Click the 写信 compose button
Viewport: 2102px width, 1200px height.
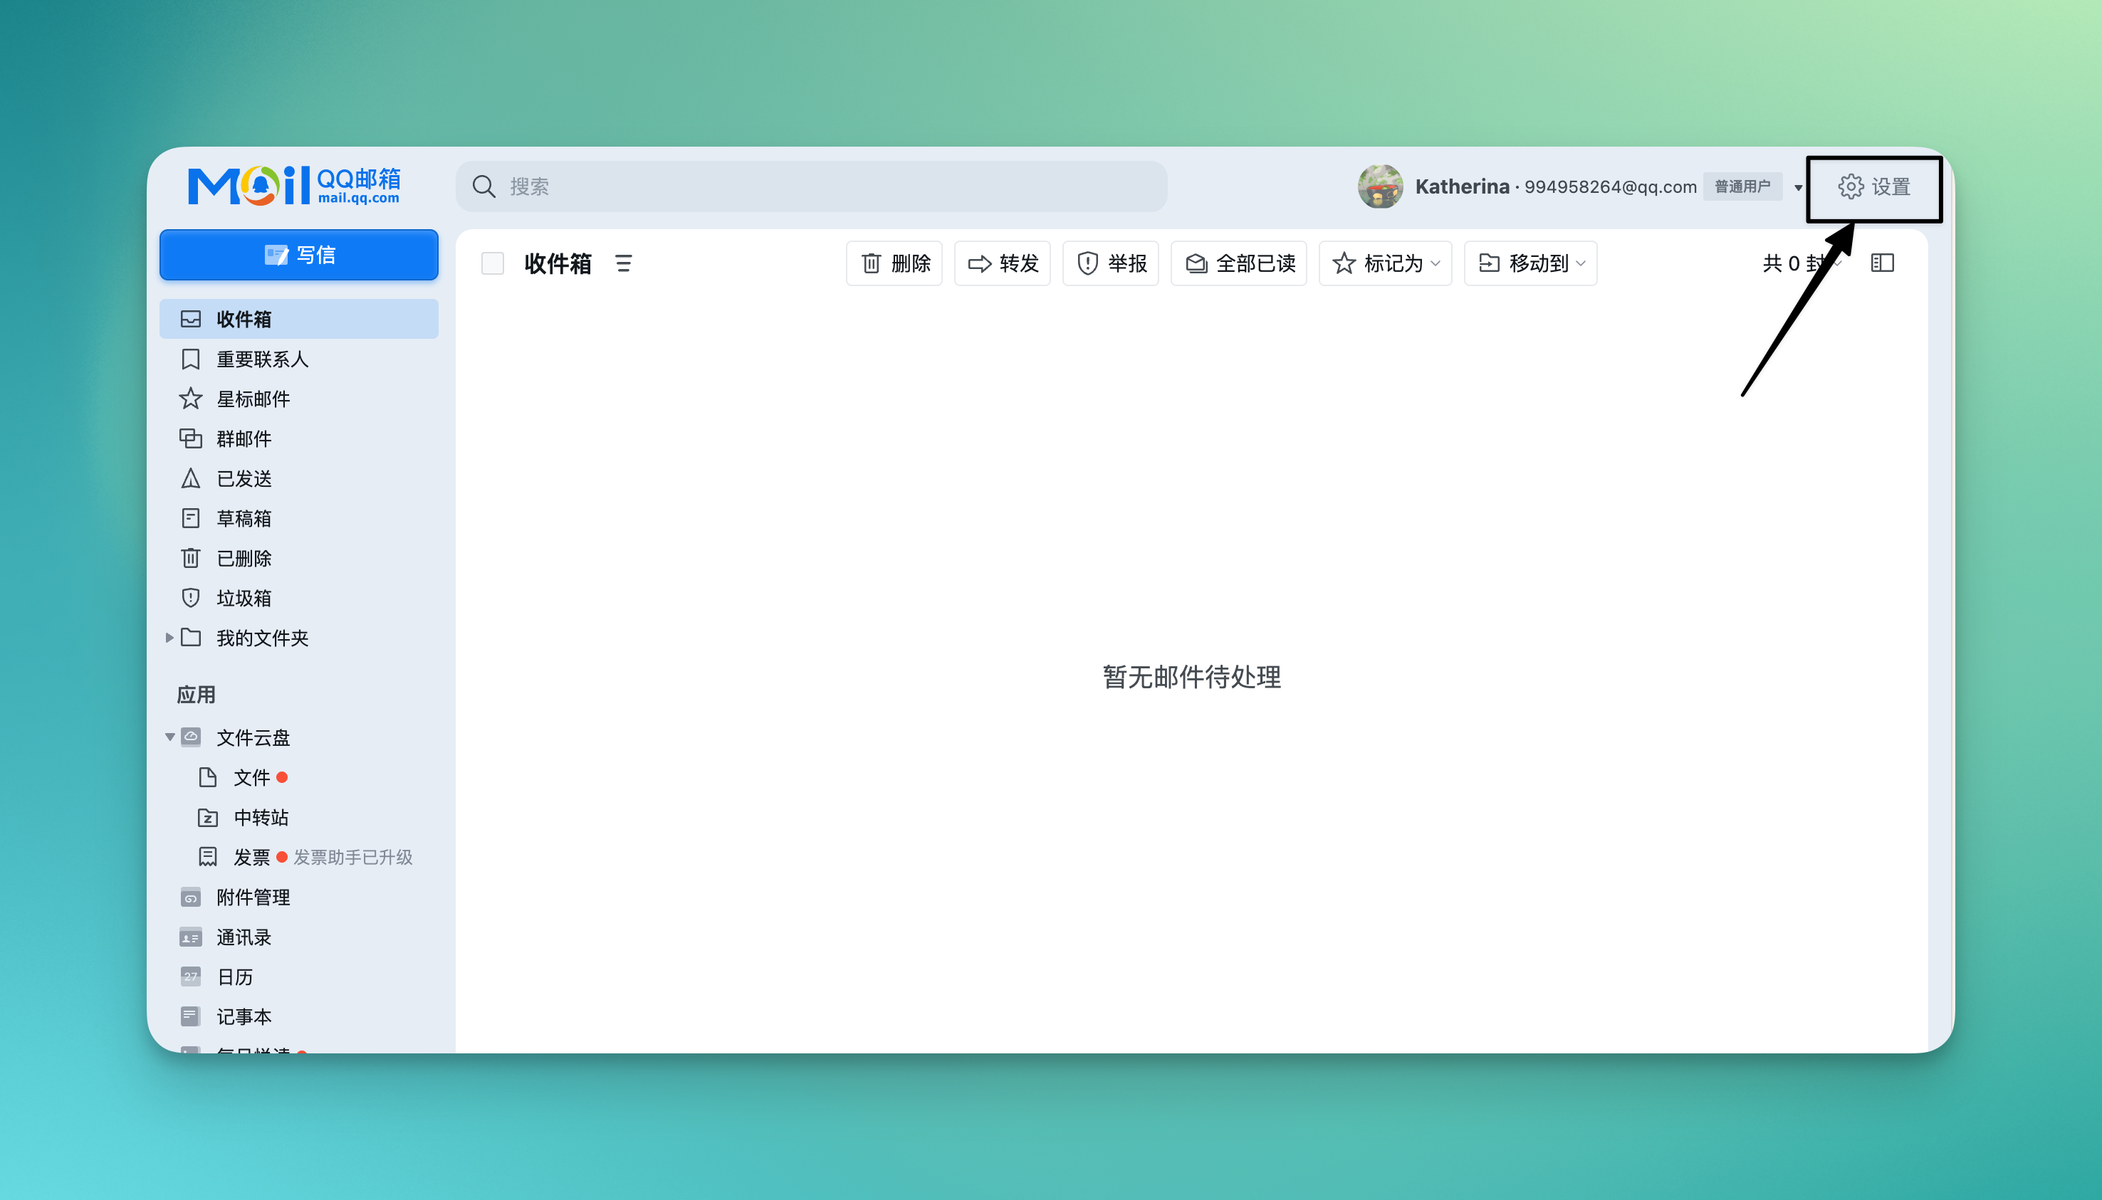coord(298,255)
